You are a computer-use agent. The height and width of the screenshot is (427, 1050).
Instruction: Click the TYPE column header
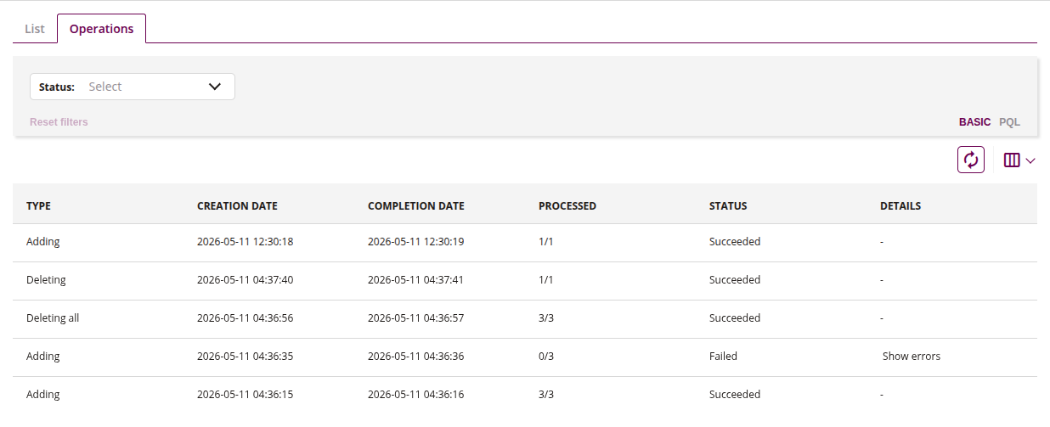point(38,206)
